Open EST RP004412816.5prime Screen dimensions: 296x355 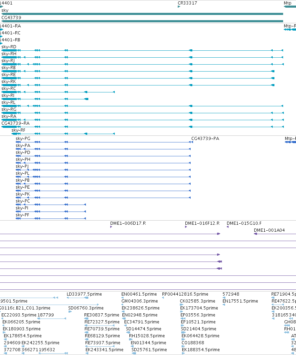[x=185, y=294]
